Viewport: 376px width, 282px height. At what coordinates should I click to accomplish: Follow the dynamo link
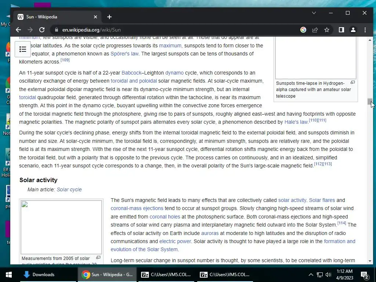[x=174, y=73]
